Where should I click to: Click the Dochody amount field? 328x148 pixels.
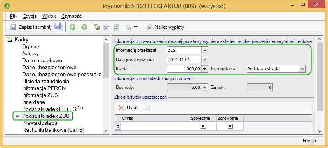coord(185,87)
